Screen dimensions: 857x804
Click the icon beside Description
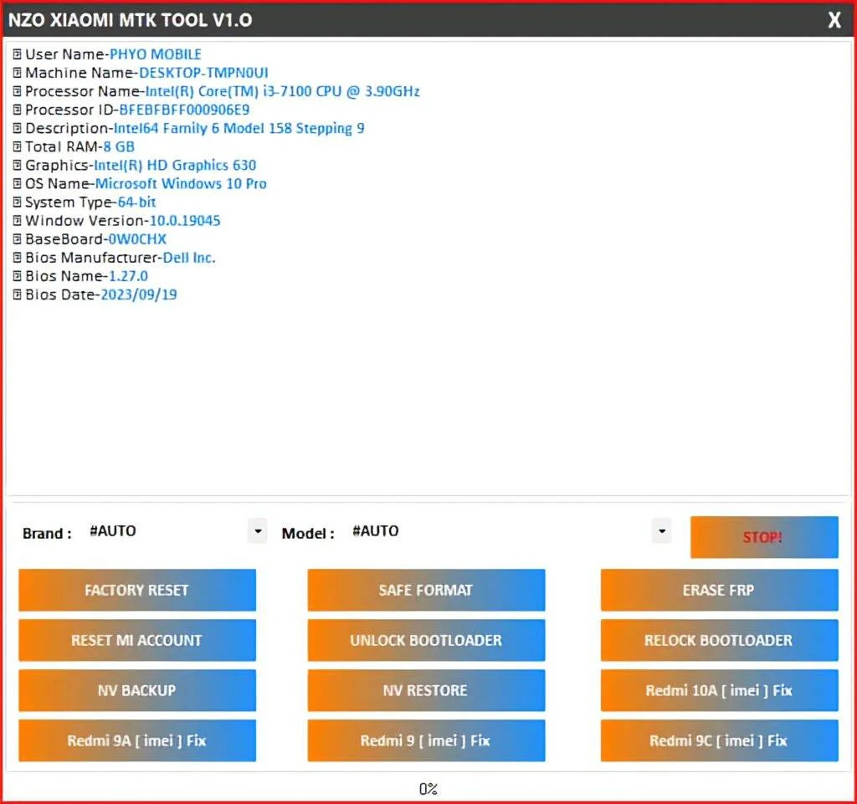[x=17, y=128]
